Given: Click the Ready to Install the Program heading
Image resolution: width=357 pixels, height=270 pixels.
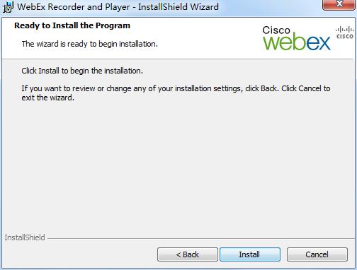Looking at the screenshot, I should pyautogui.click(x=72, y=25).
